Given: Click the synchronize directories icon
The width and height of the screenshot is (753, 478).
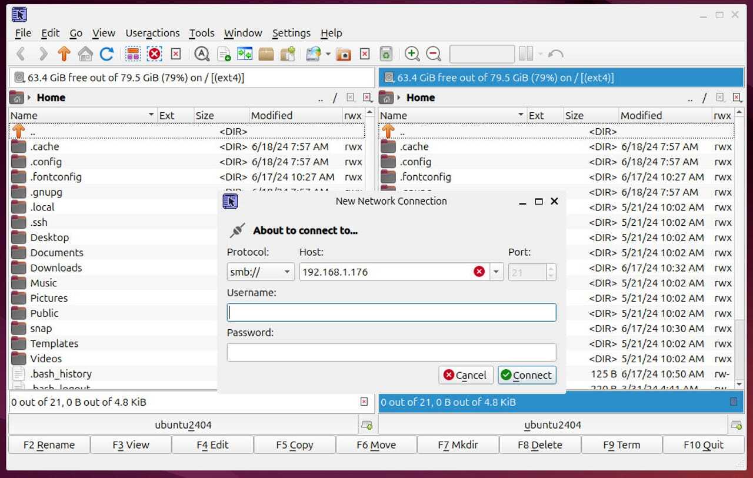Looking at the screenshot, I should point(245,54).
